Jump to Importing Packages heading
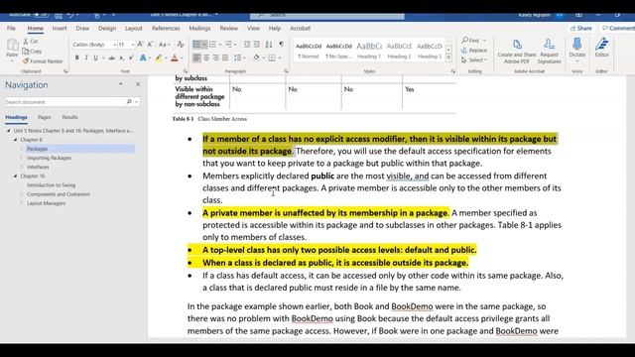Image resolution: width=635 pixels, height=357 pixels. 49,158
